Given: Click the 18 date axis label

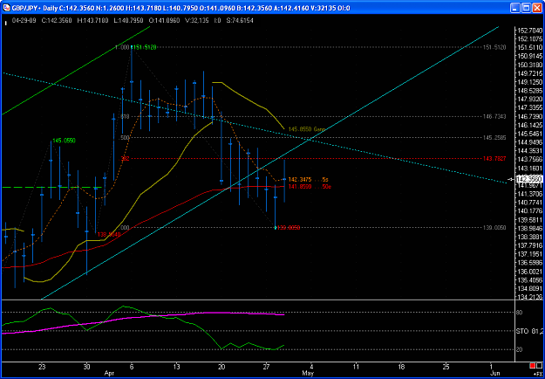Looking at the screenshot, I should (x=401, y=367).
